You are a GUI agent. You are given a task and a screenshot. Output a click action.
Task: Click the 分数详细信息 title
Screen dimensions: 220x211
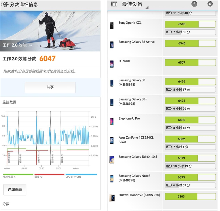point(24,4)
